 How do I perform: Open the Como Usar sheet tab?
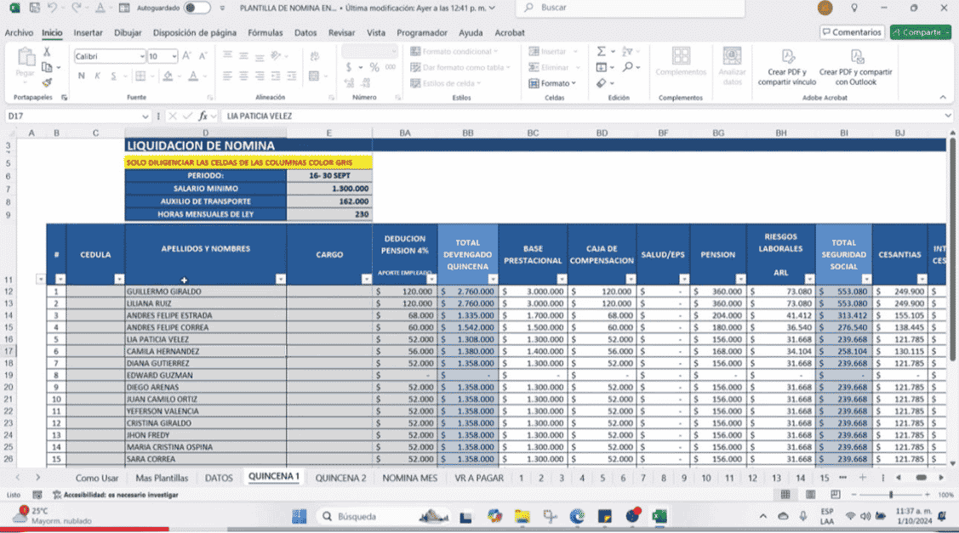[x=97, y=478]
